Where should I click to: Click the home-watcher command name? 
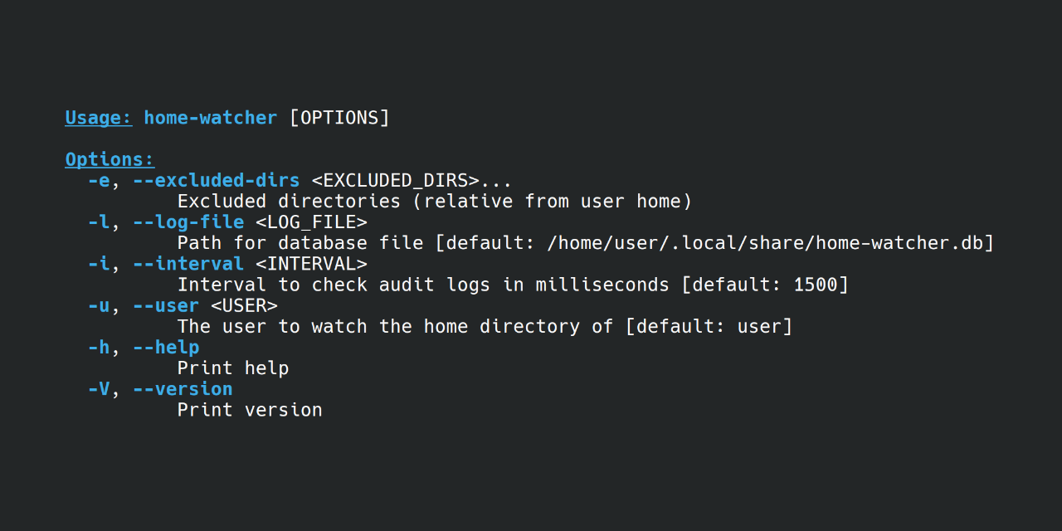click(210, 118)
